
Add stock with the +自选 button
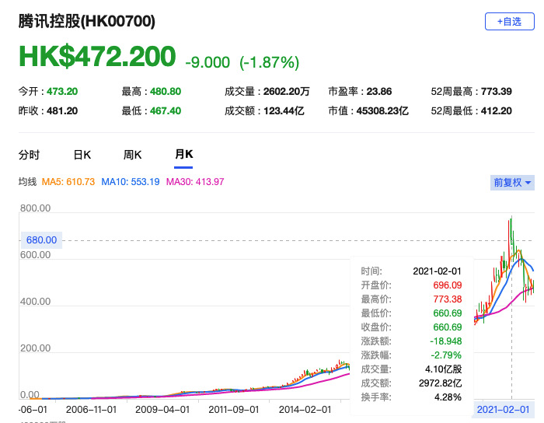coord(509,22)
